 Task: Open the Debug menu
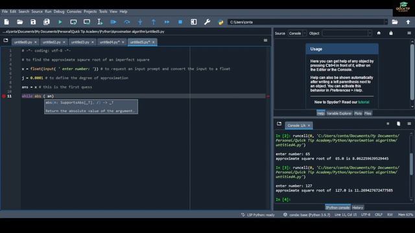click(59, 12)
